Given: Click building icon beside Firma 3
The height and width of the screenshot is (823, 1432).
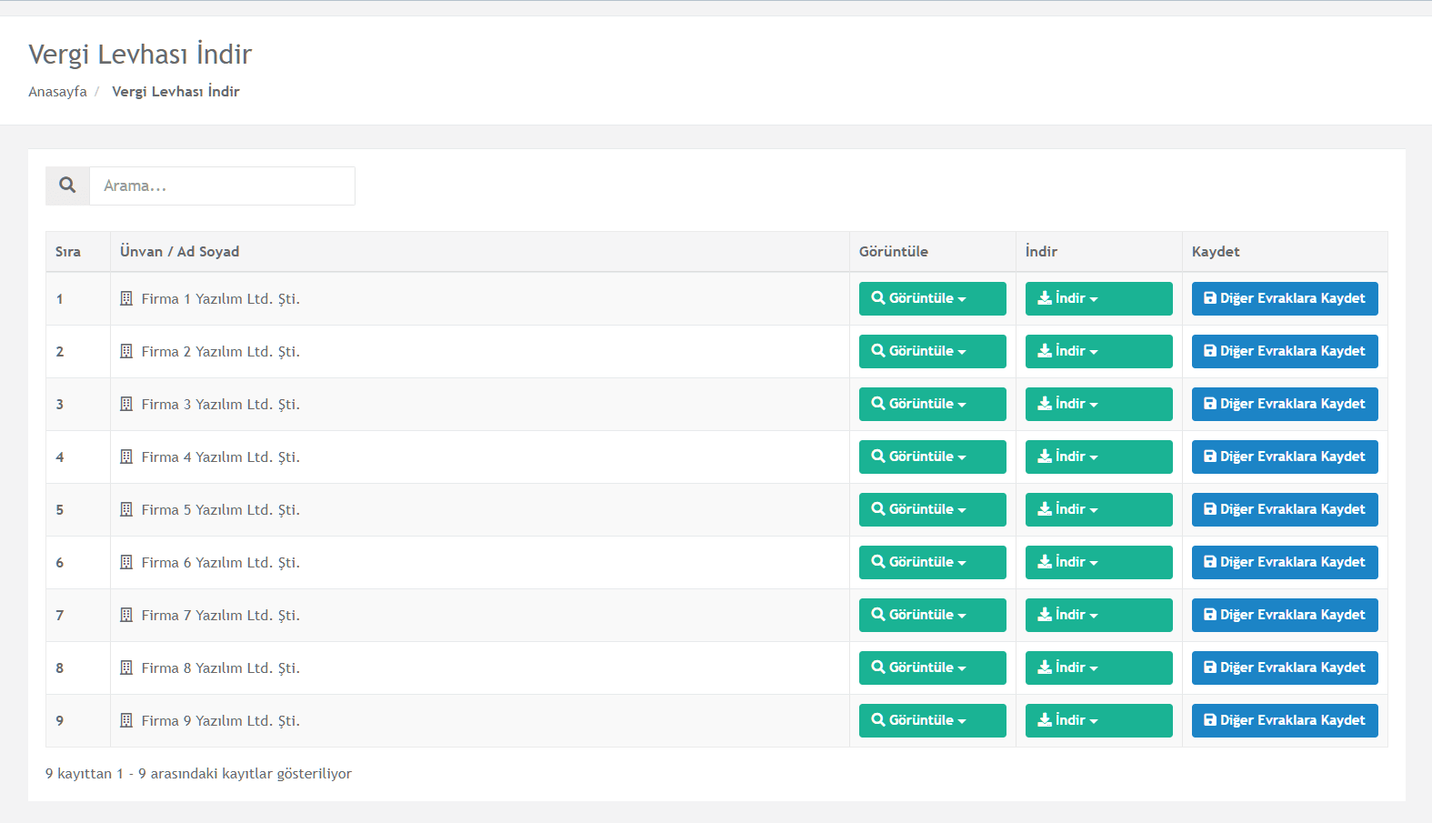Looking at the screenshot, I should point(126,404).
